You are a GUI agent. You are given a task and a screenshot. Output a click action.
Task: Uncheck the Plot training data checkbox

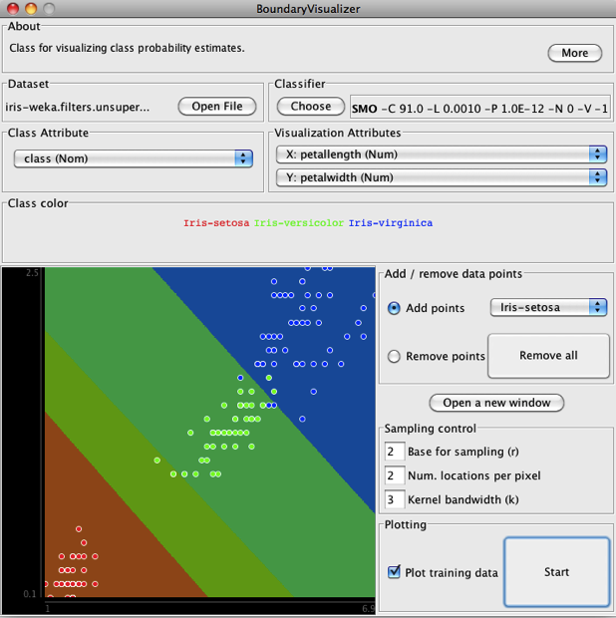pos(394,572)
